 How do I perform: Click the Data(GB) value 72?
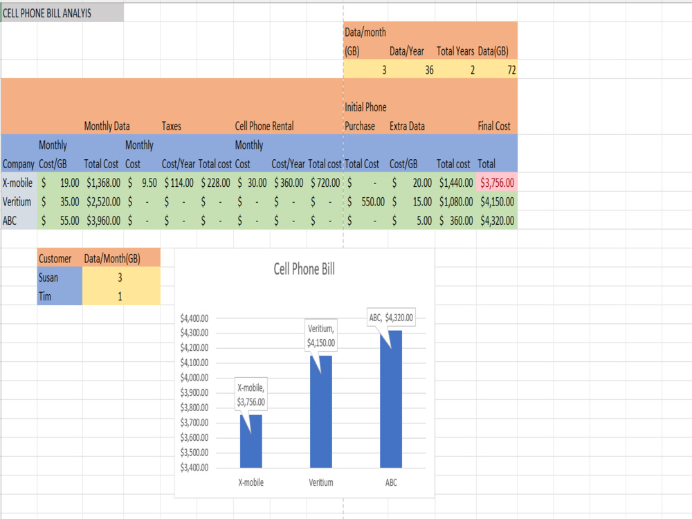pyautogui.click(x=497, y=70)
